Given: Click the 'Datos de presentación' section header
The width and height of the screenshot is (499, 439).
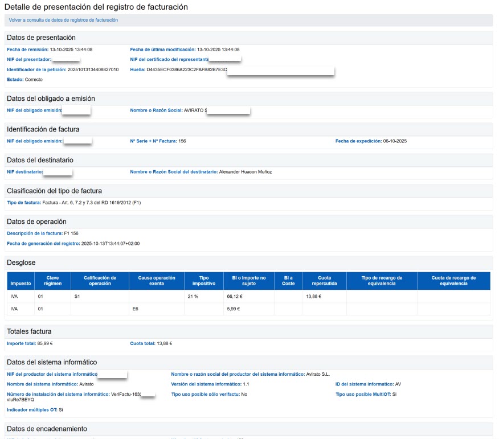Looking at the screenshot, I should 41,38.
